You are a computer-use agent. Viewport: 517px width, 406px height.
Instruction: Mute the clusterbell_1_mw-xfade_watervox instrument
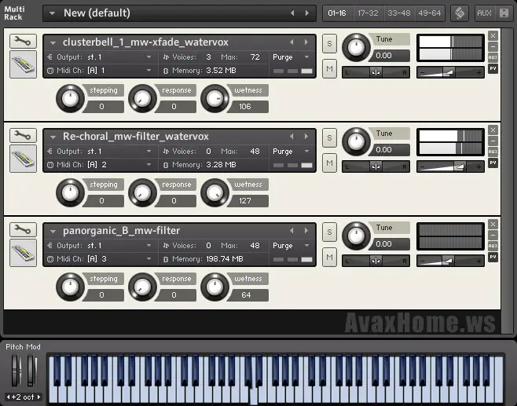click(329, 69)
